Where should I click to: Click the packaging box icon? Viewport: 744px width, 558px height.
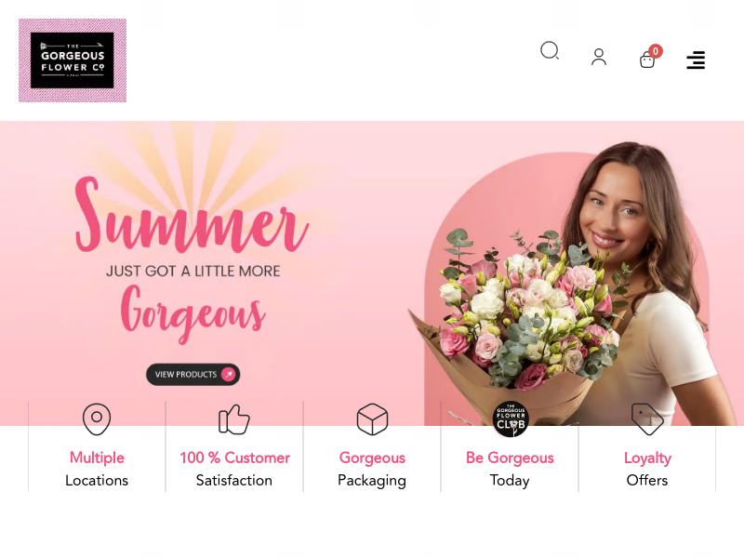372,419
